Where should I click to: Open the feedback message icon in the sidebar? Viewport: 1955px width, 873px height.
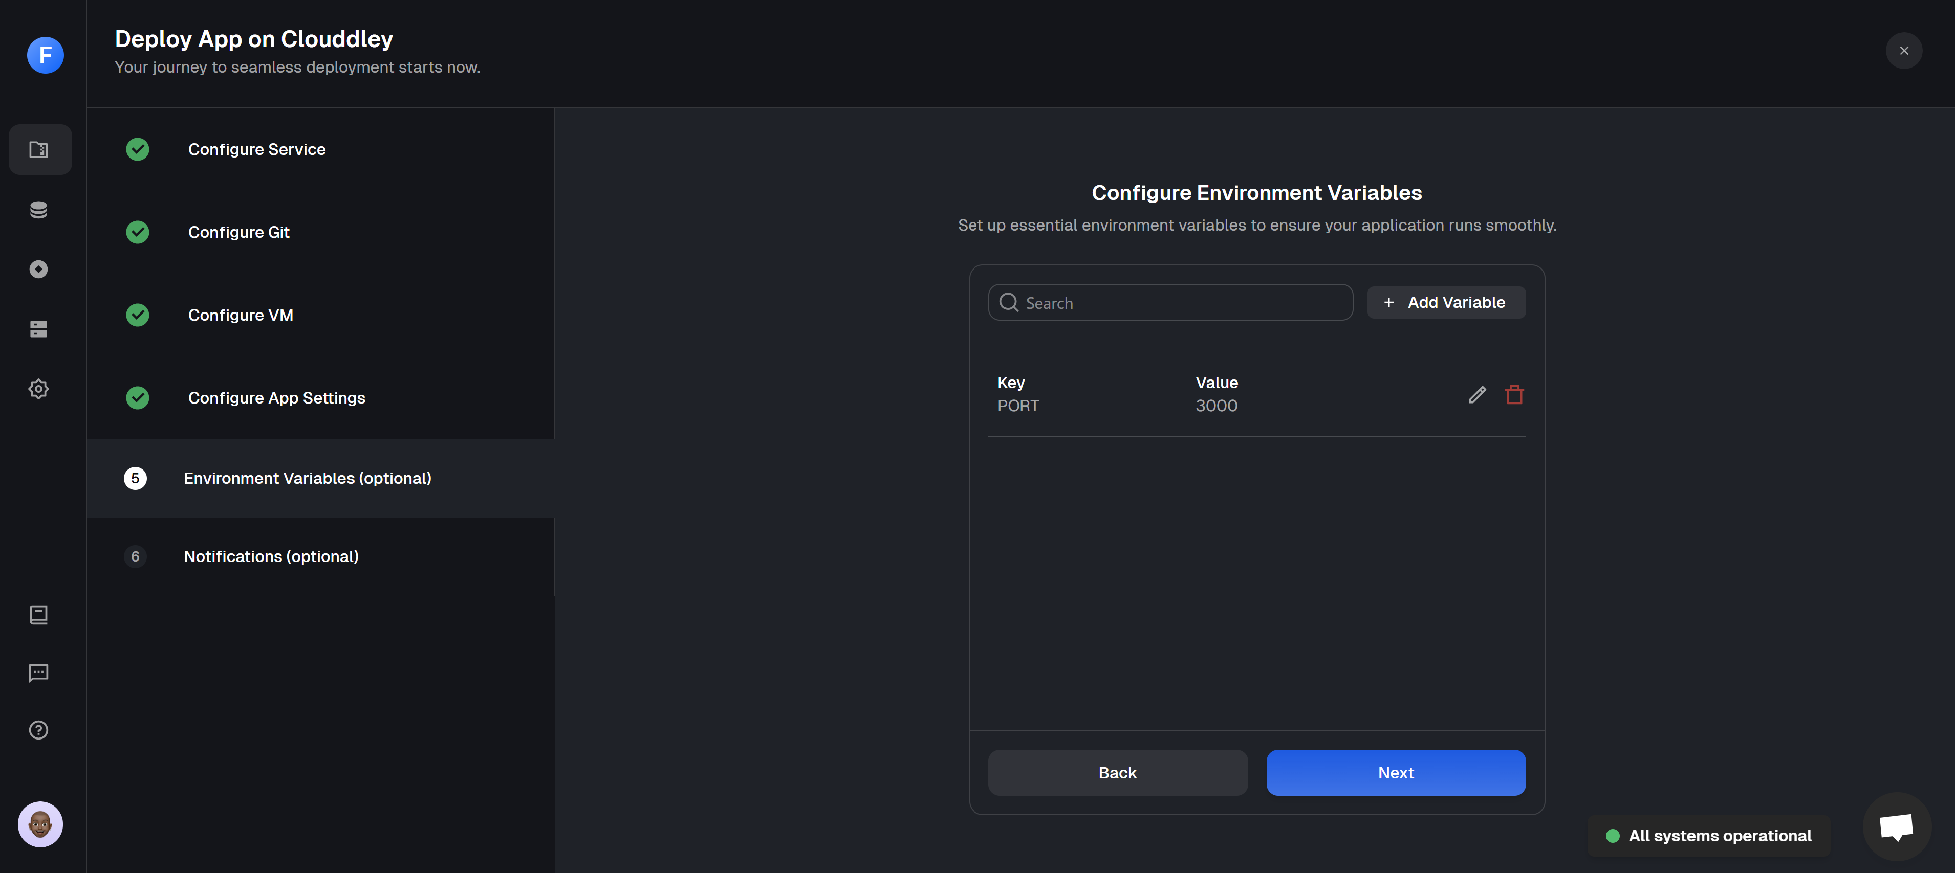(x=39, y=673)
